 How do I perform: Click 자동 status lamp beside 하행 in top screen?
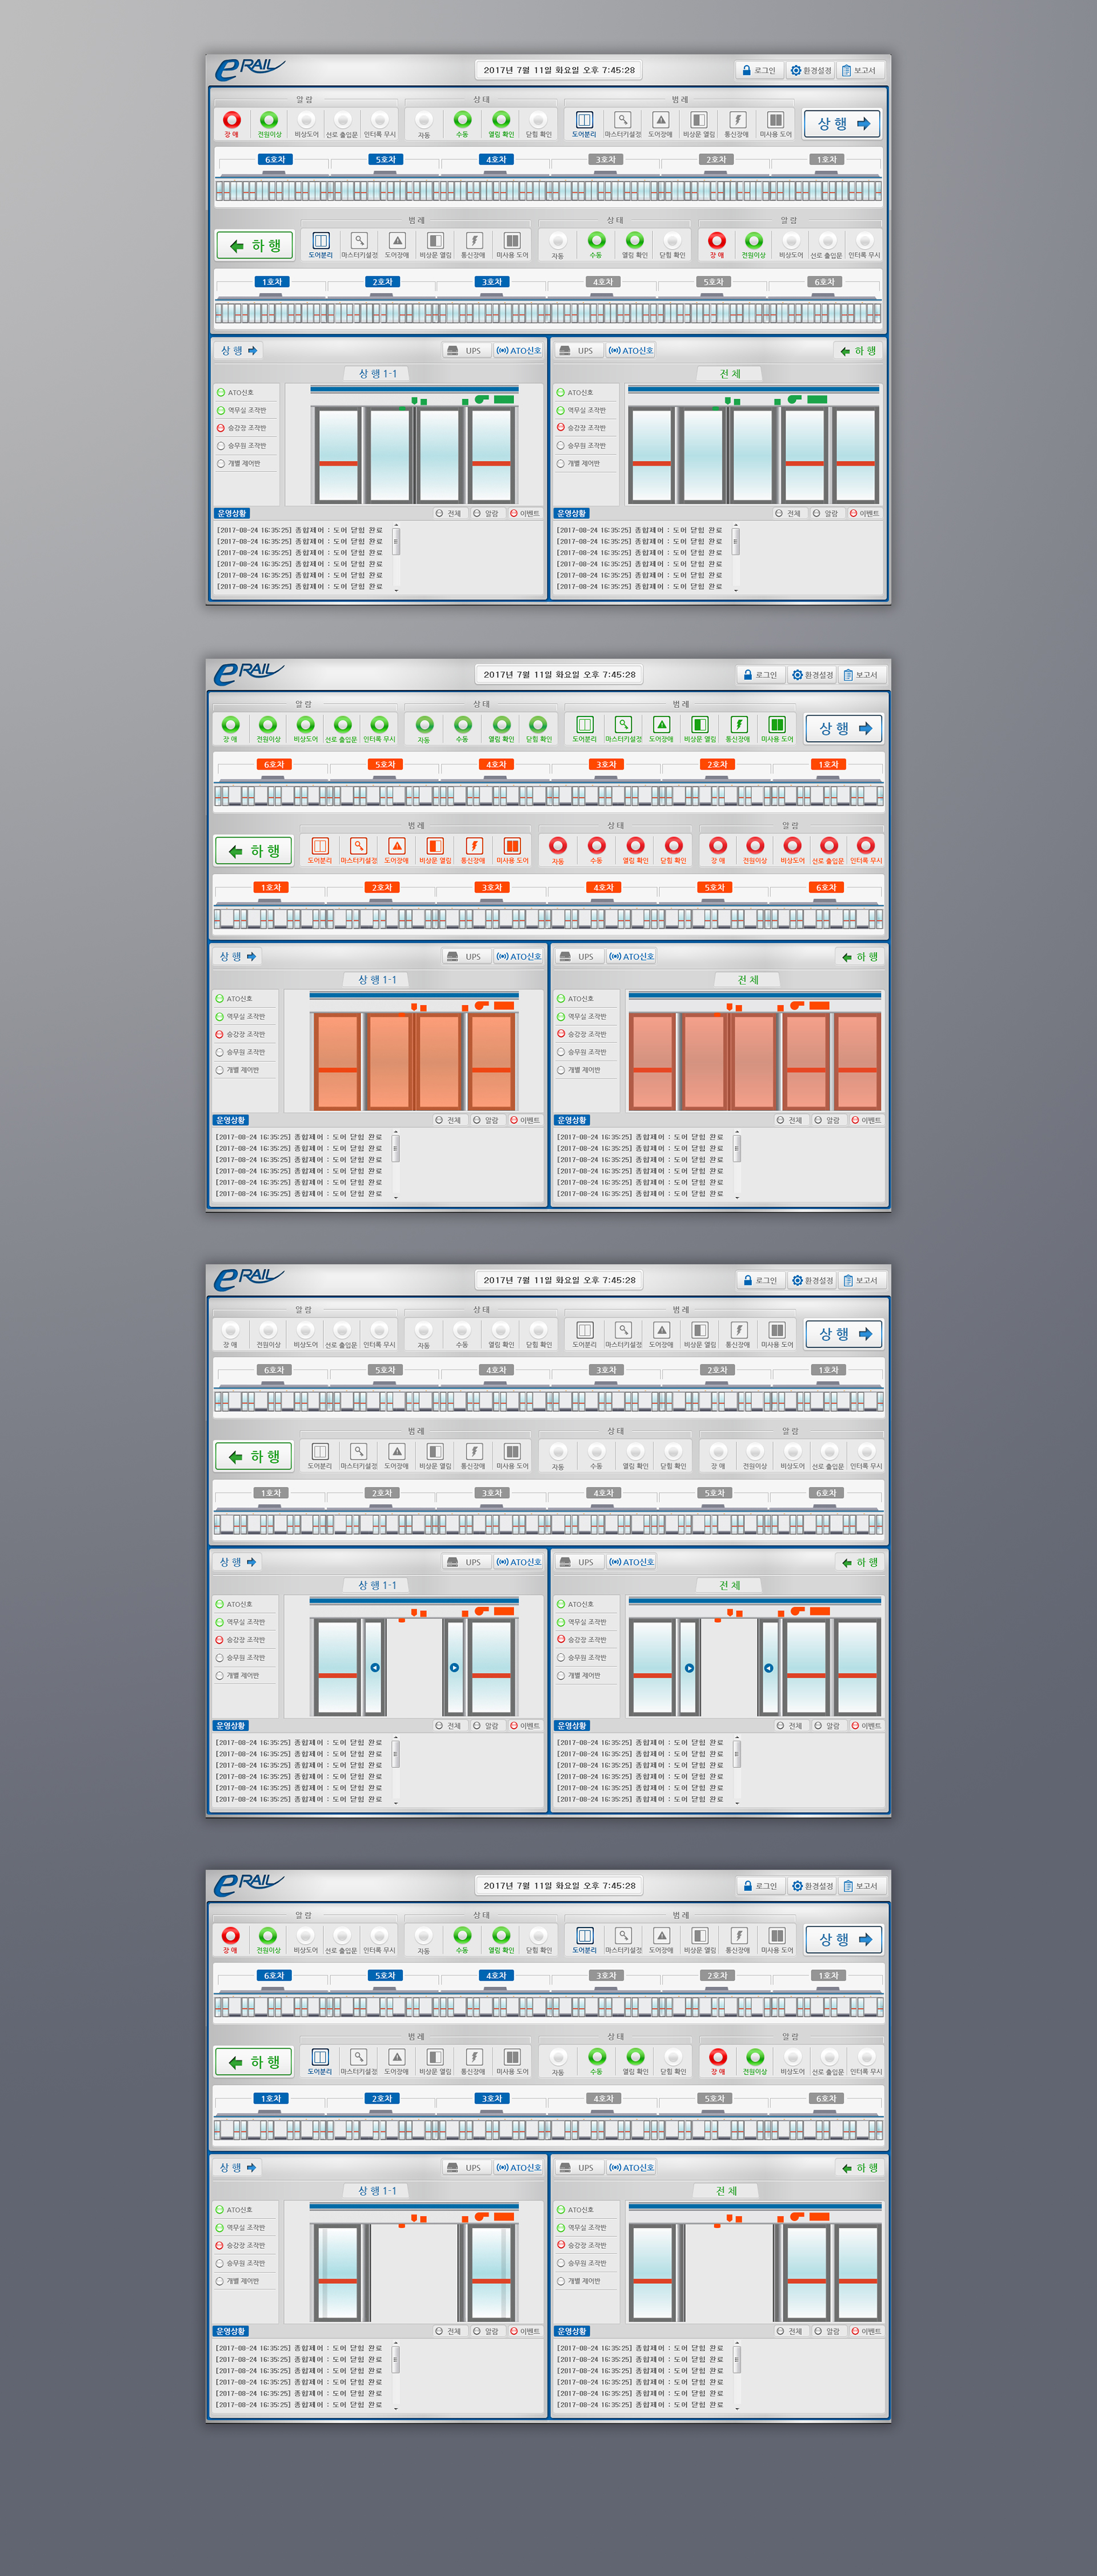point(558,241)
